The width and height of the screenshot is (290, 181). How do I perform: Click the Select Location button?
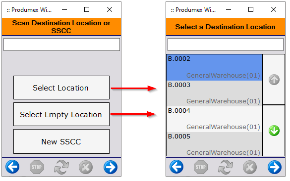(61, 88)
